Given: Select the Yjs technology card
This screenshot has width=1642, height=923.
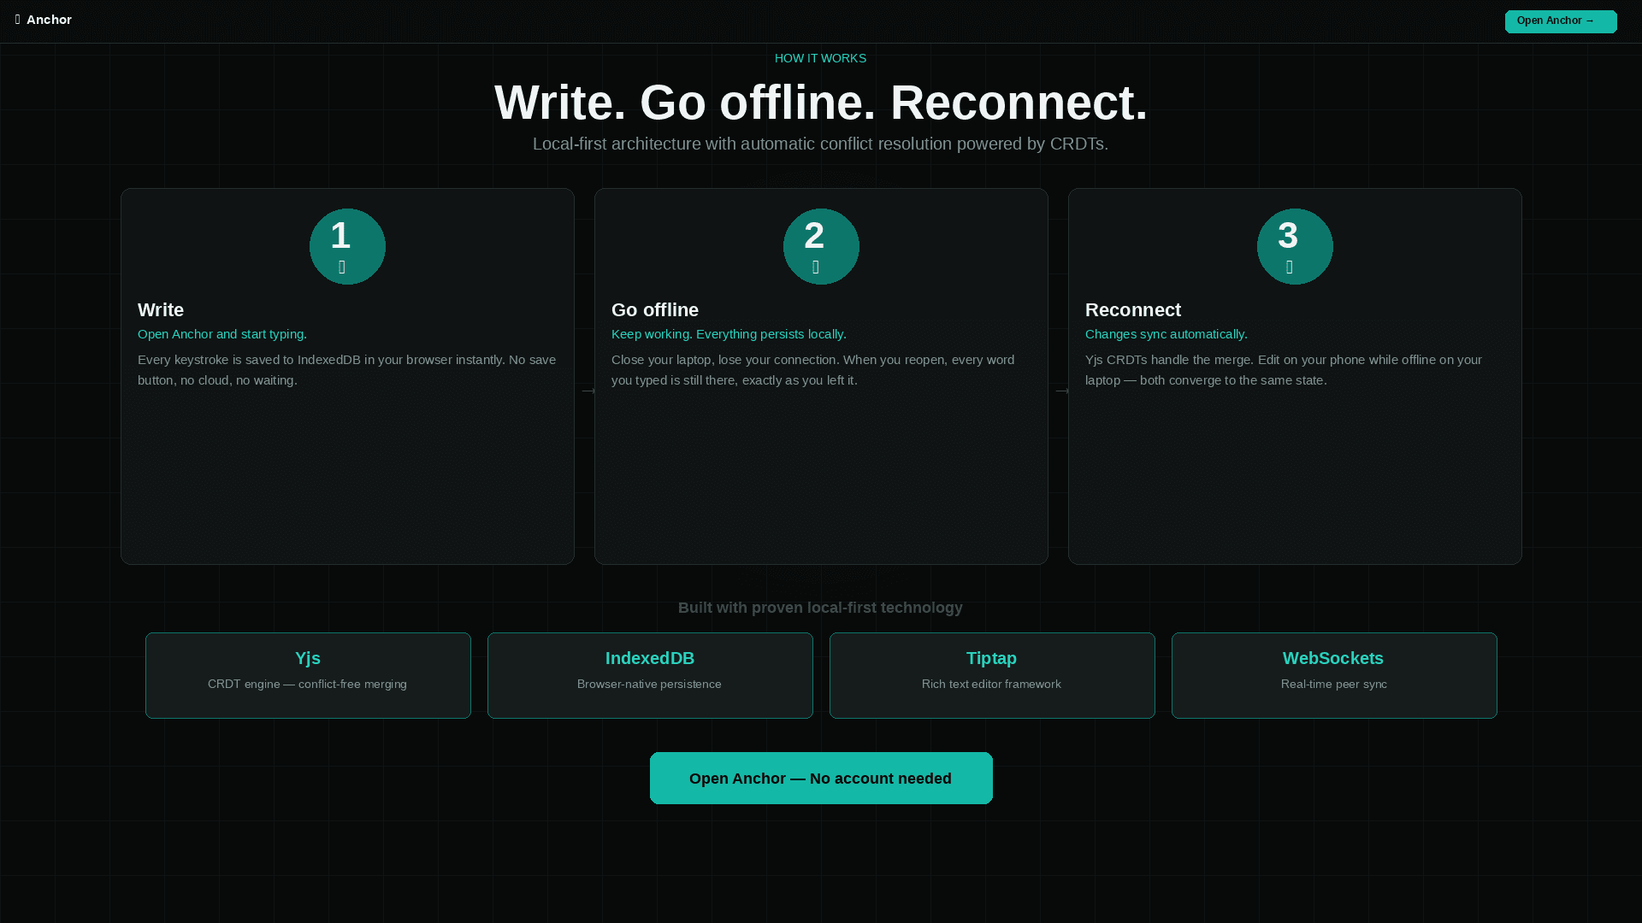Looking at the screenshot, I should [308, 675].
